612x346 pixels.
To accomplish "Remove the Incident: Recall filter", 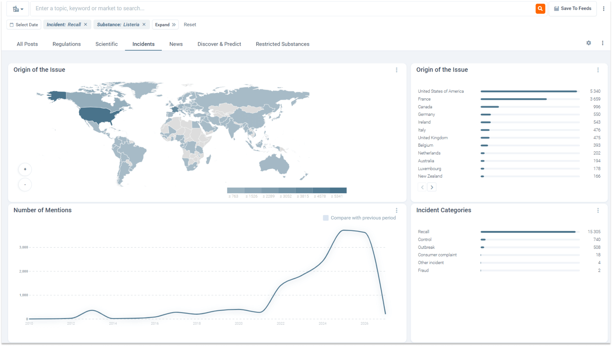I will click(x=86, y=24).
